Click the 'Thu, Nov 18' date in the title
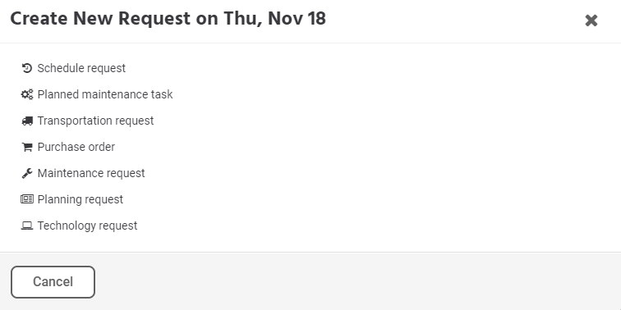Viewport: 621px width, 310px height. tap(274, 19)
